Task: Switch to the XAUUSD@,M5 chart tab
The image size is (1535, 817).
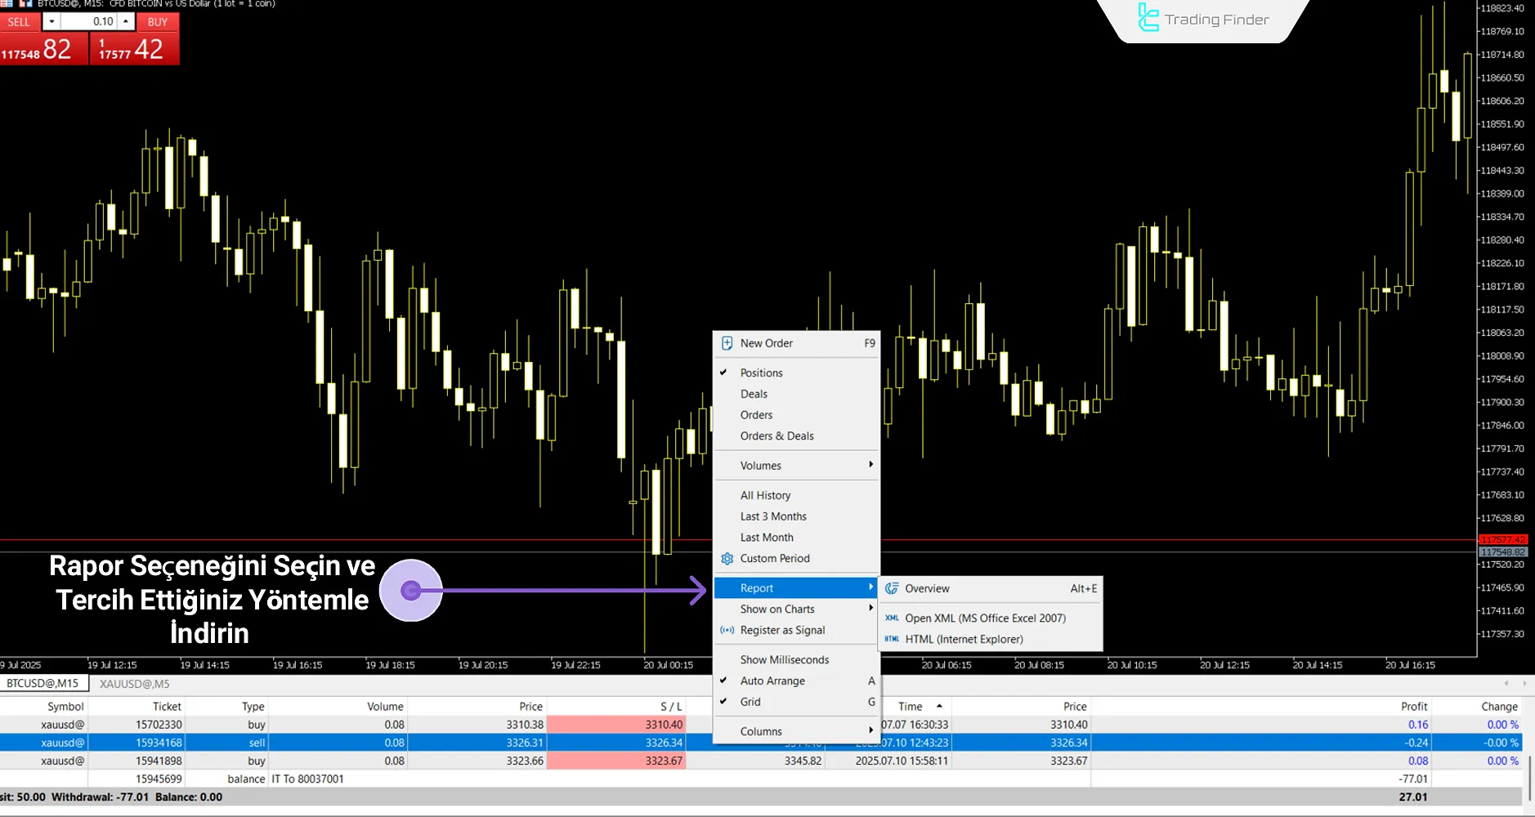Action: pos(135,684)
